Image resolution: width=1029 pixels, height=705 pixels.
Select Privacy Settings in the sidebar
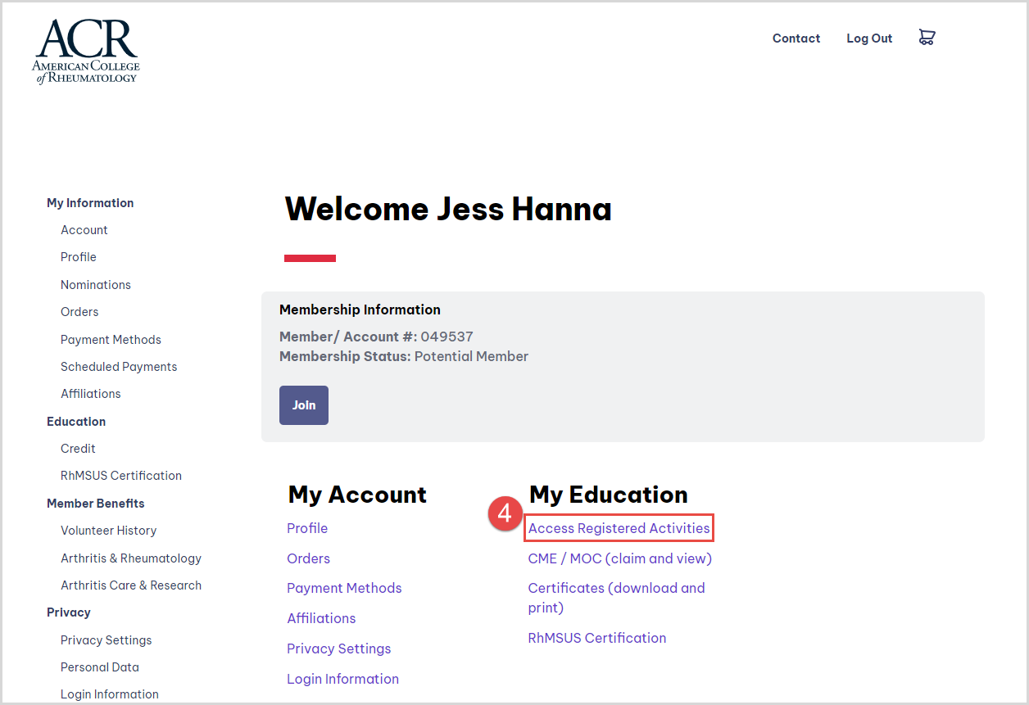coord(107,640)
